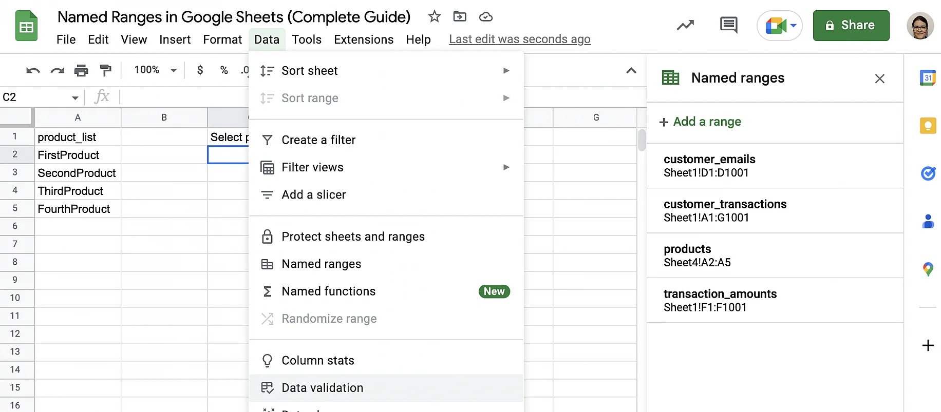Expand the Sort sheet submenu
Image resolution: width=941 pixels, height=412 pixels.
coord(506,70)
